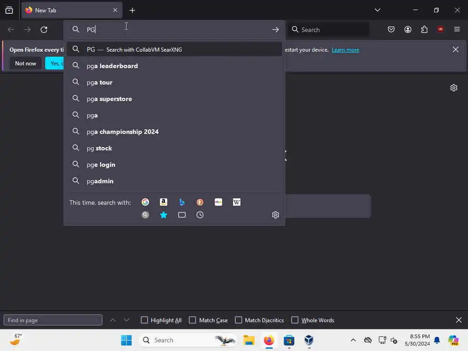The height and width of the screenshot is (351, 468).
Task: Choose 'pga leaderboard' suggestion
Action: [x=174, y=66]
